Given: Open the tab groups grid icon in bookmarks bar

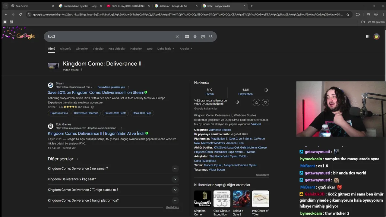Looking at the screenshot, I should (x=11, y=22).
